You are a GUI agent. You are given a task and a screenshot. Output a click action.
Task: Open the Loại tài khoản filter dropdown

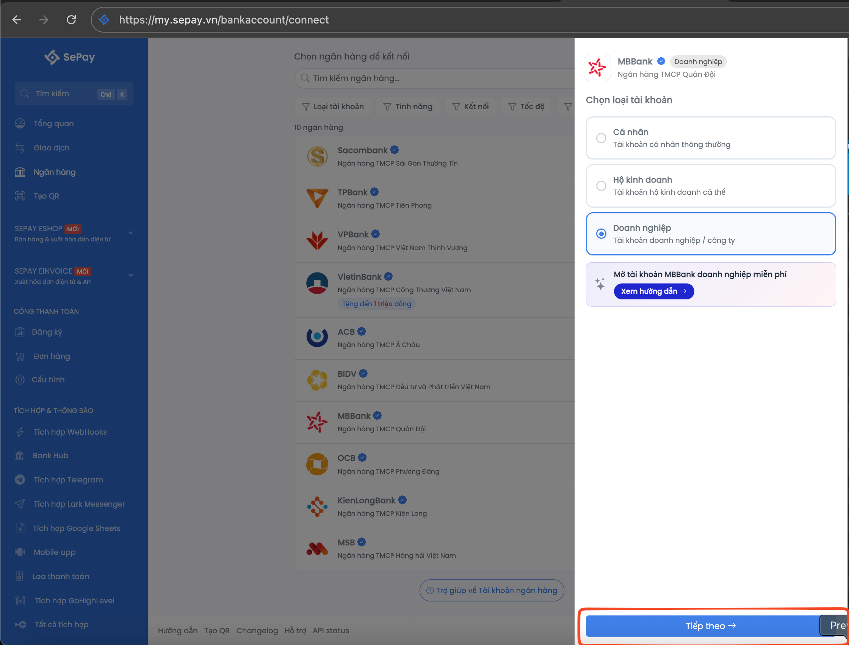click(x=332, y=107)
